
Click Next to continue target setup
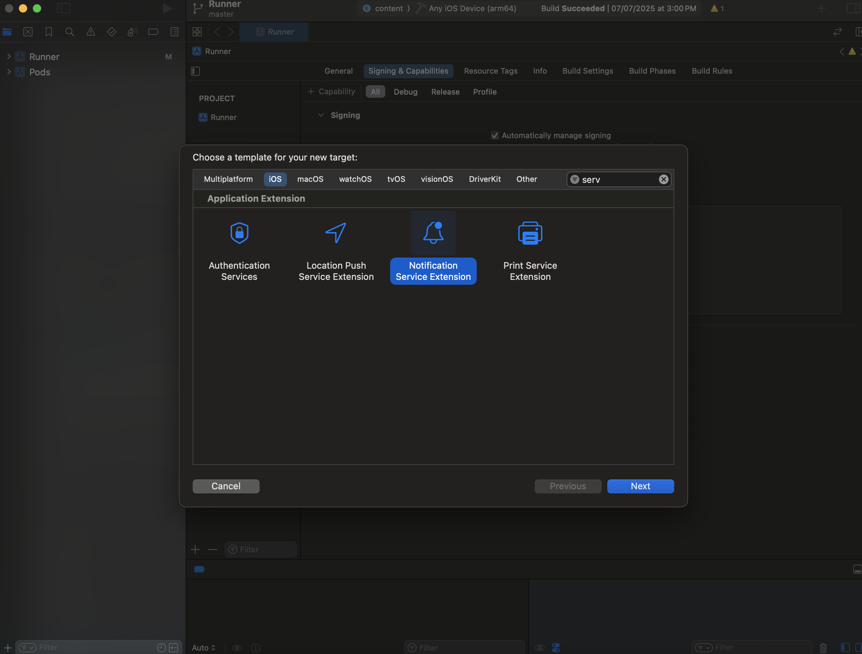pyautogui.click(x=640, y=486)
